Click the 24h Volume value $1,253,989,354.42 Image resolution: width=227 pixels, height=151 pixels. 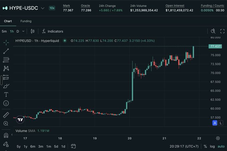click(144, 10)
